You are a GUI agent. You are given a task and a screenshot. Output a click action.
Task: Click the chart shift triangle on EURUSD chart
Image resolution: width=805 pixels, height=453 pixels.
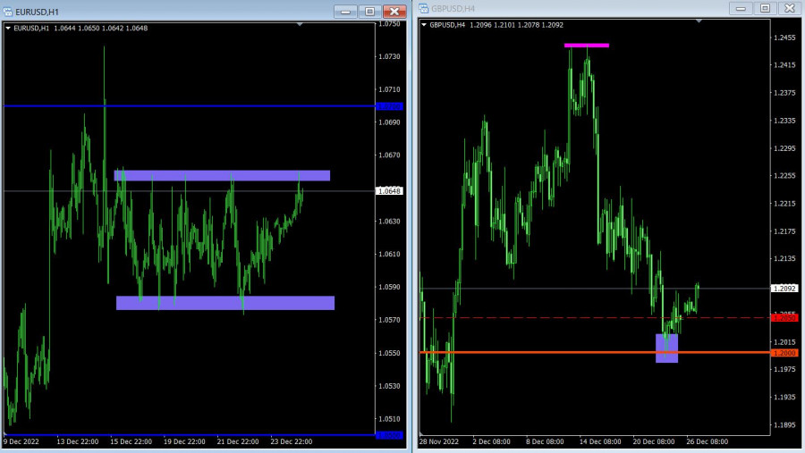(300, 25)
